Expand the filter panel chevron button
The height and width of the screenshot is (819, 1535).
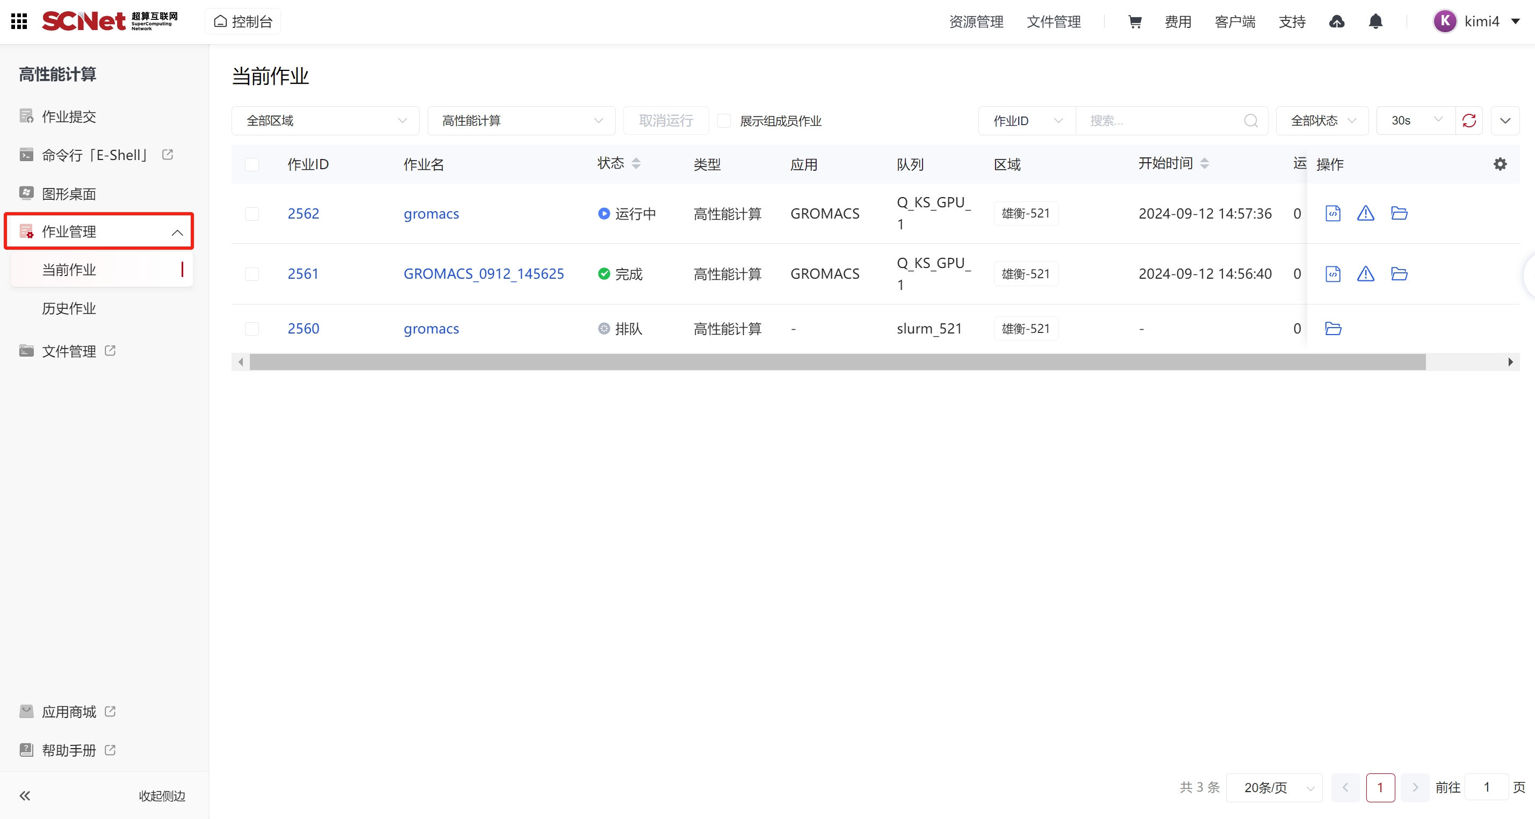[x=1504, y=121]
